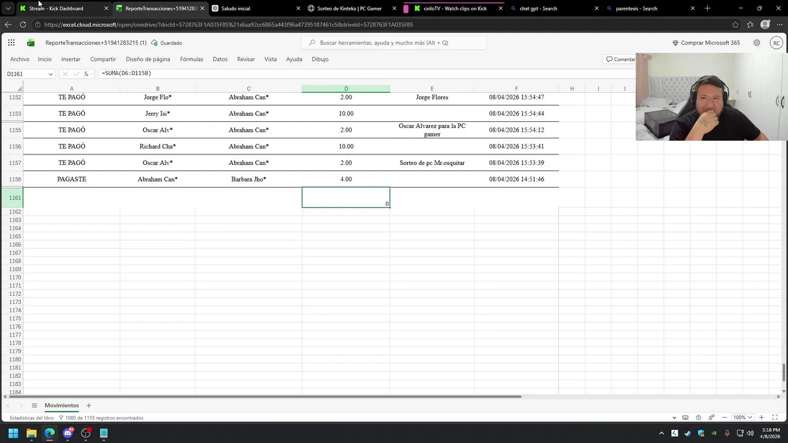The width and height of the screenshot is (788, 443).
Task: Open the Compartir tab
Action: click(x=103, y=59)
